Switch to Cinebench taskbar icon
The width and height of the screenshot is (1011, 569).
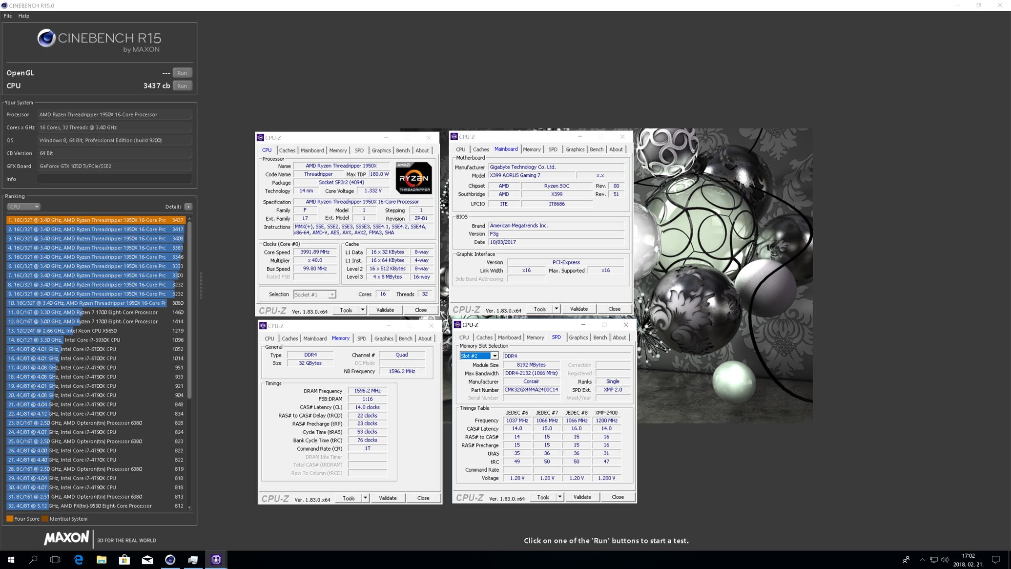tap(170, 560)
